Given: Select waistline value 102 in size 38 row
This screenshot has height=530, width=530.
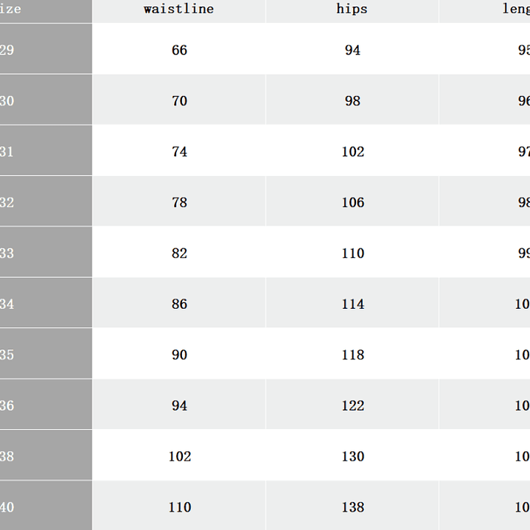Looking at the screenshot, I should click(x=179, y=457).
